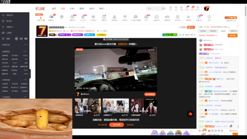Click the green 可领次数 badge
This screenshot has width=247, height=139.
click(170, 35)
